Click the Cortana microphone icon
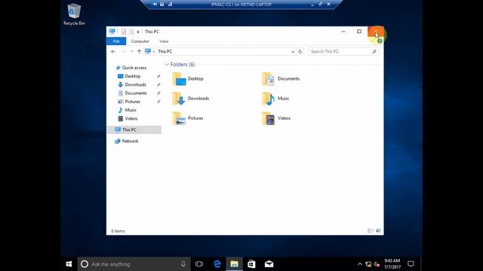 tap(183, 264)
